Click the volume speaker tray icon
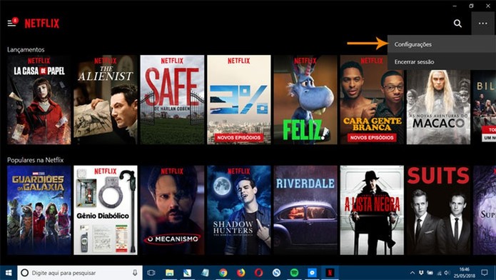 point(447,273)
